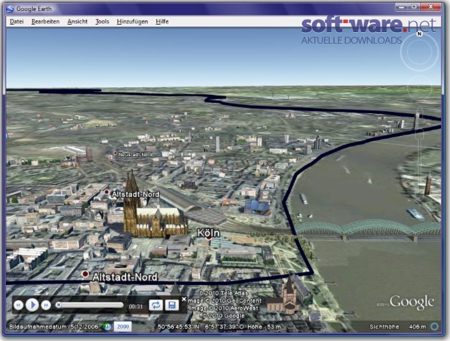
Task: Minimize the Google Earth window
Action: click(402, 7)
